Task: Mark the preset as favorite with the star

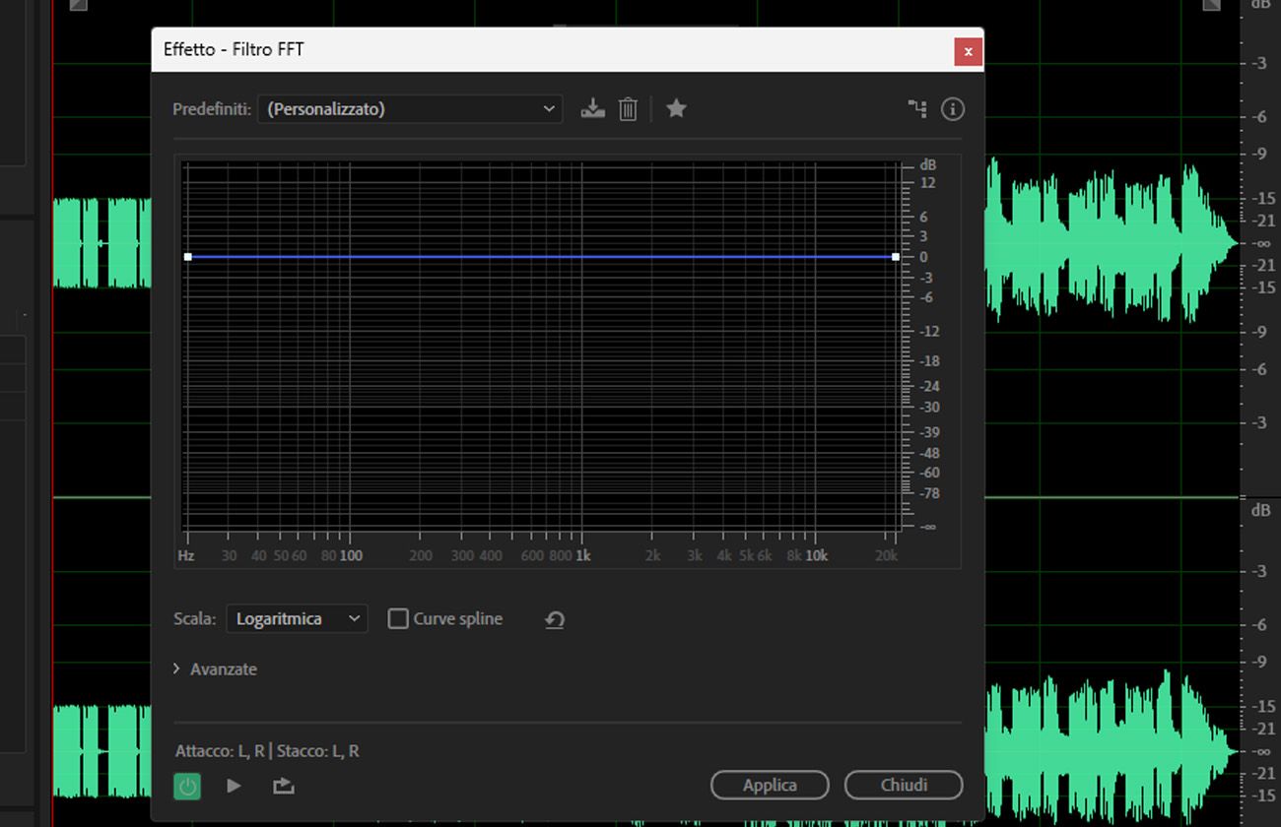Action: coord(676,108)
